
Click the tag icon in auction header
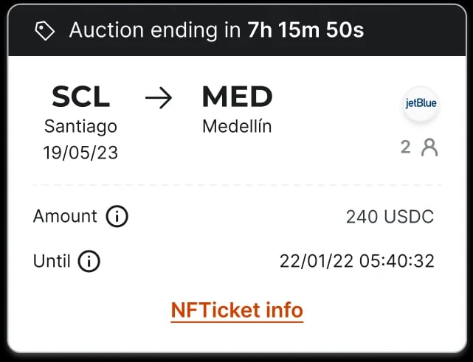pyautogui.click(x=46, y=30)
